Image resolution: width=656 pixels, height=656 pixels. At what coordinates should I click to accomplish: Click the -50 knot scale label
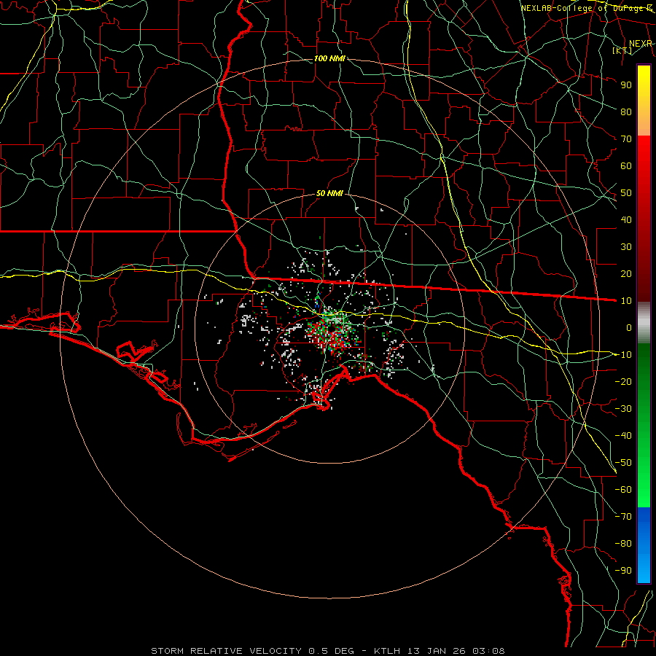[x=623, y=463]
